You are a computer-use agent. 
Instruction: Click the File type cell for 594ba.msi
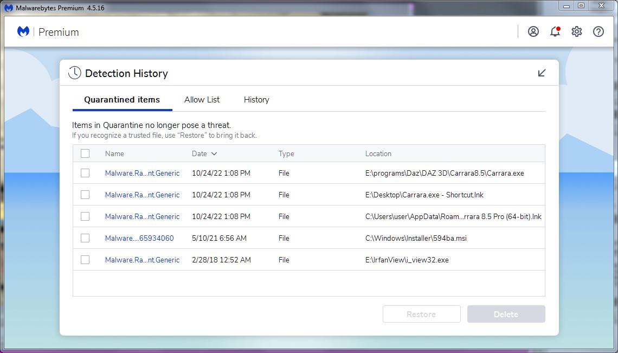coord(284,238)
